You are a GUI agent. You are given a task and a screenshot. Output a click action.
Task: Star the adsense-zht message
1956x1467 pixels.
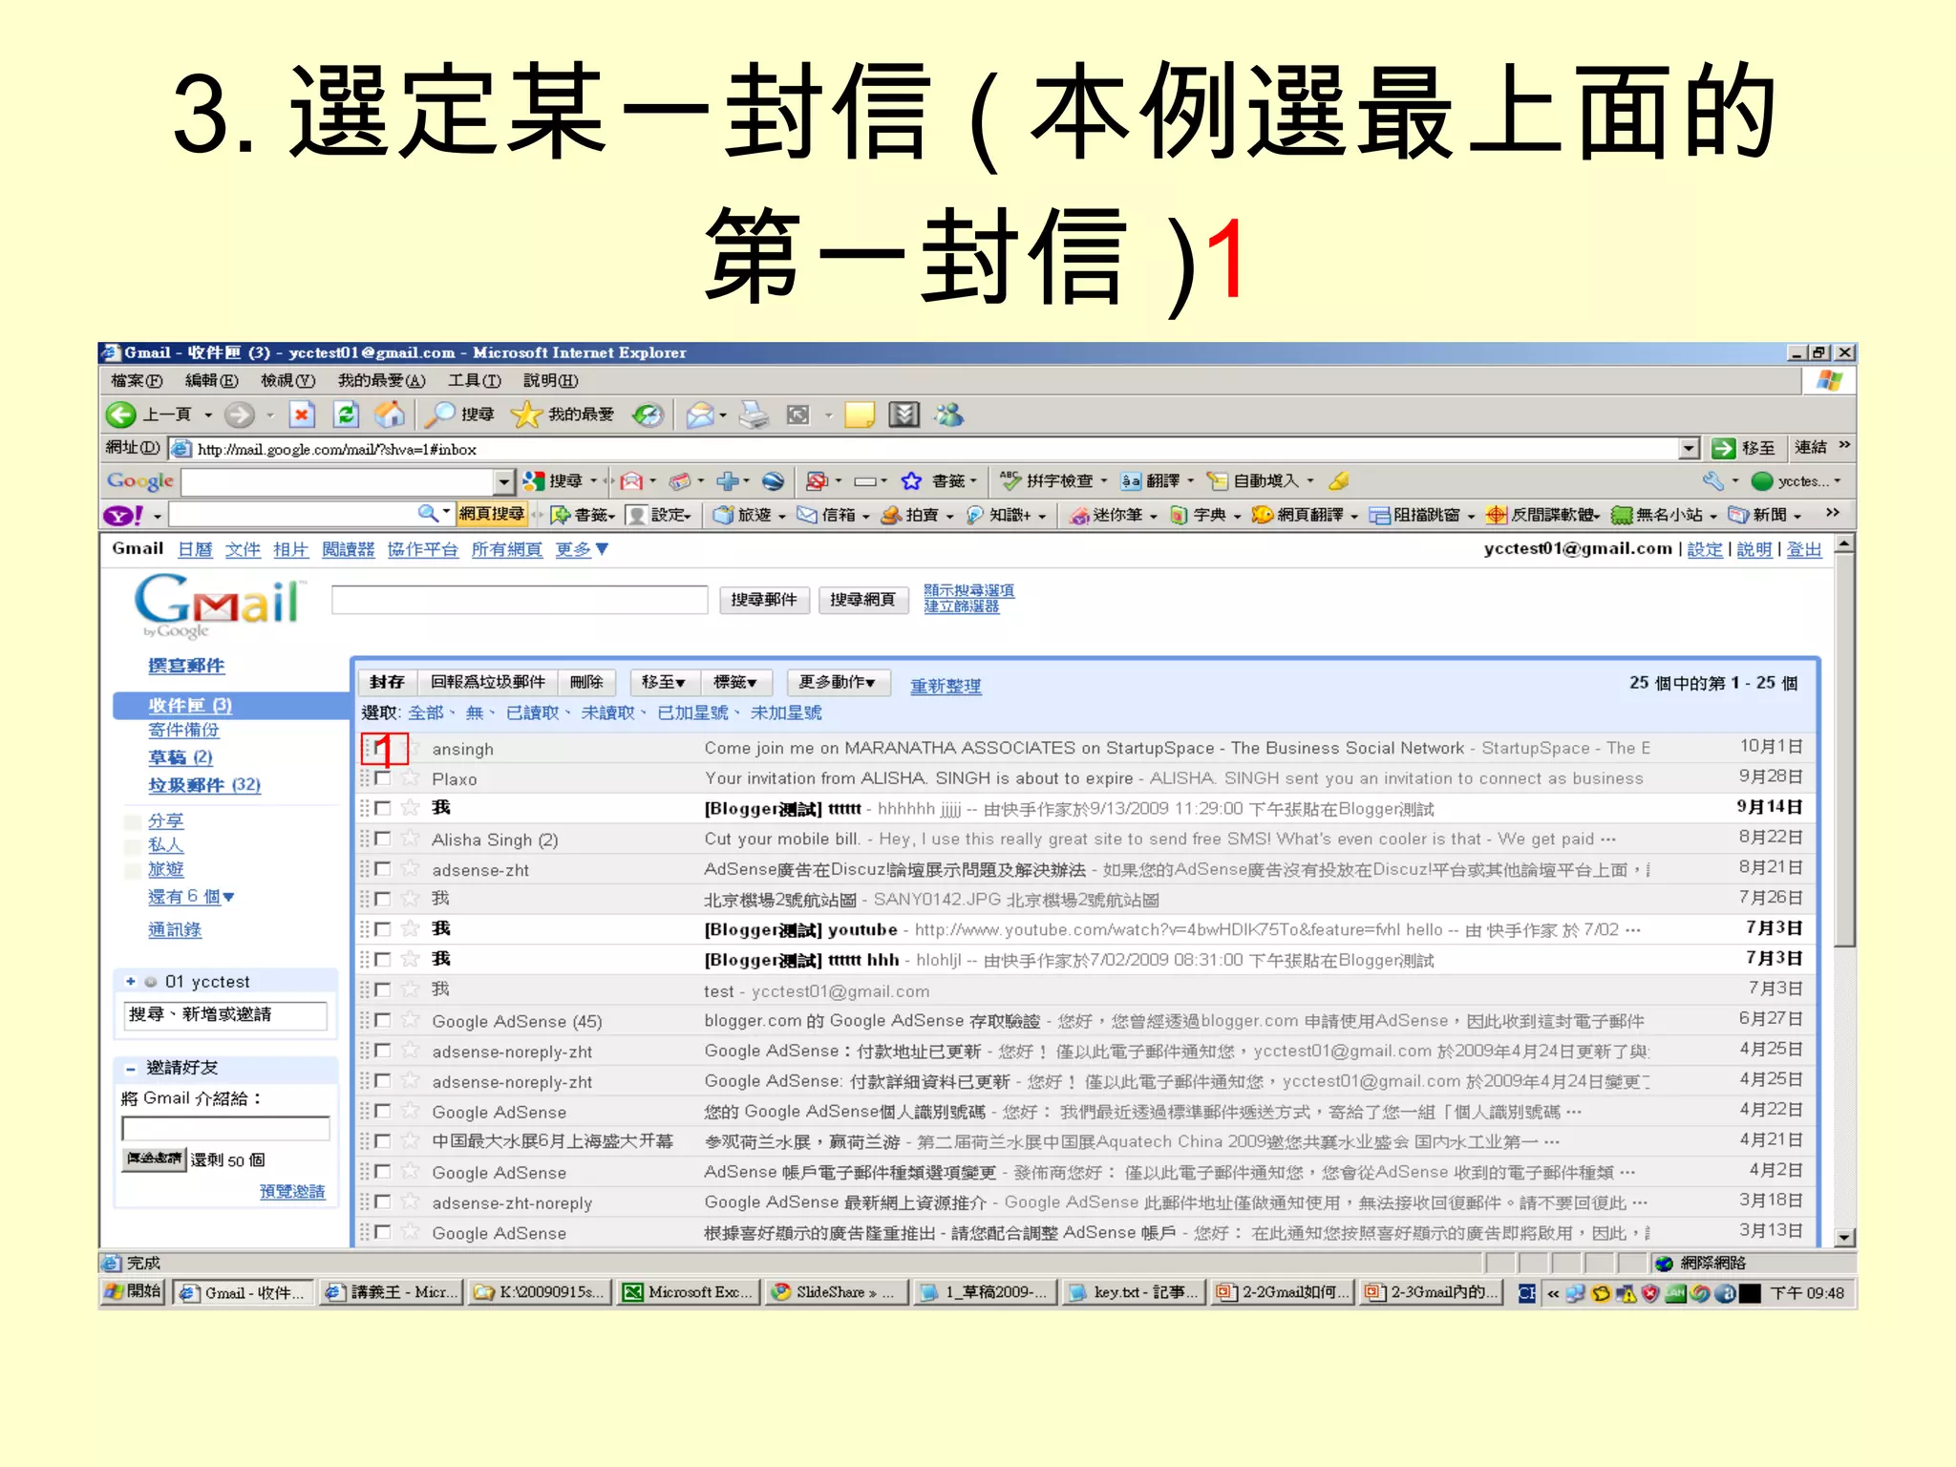(411, 869)
